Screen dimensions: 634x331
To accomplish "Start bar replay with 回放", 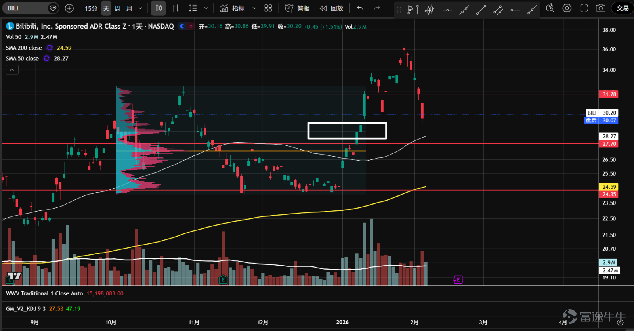I will (x=332, y=8).
